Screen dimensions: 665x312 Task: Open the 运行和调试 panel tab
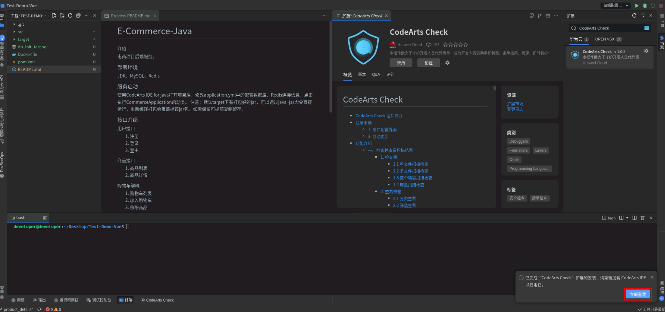[66, 300]
